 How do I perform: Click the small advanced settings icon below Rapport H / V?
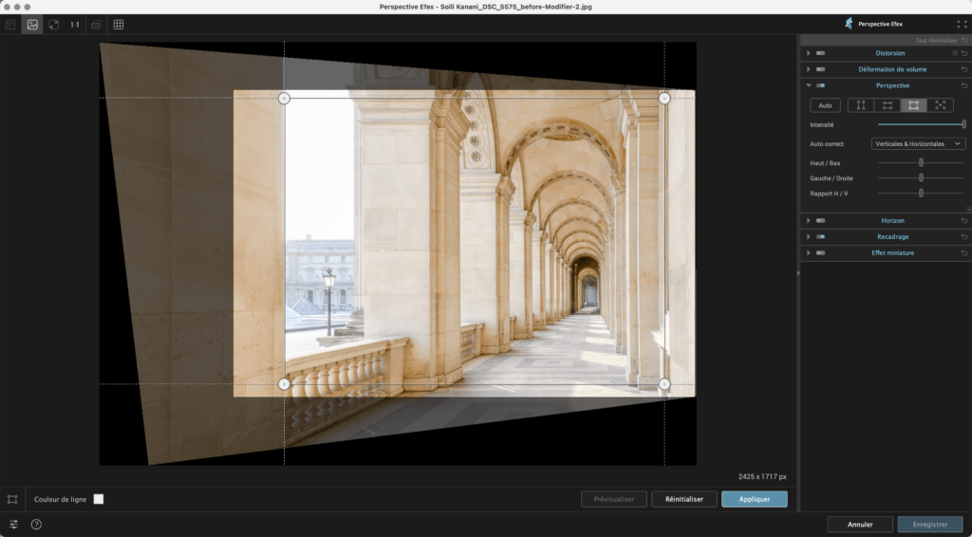point(968,210)
